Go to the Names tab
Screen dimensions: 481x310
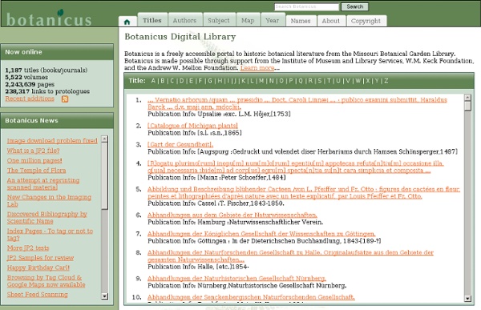coord(301,21)
